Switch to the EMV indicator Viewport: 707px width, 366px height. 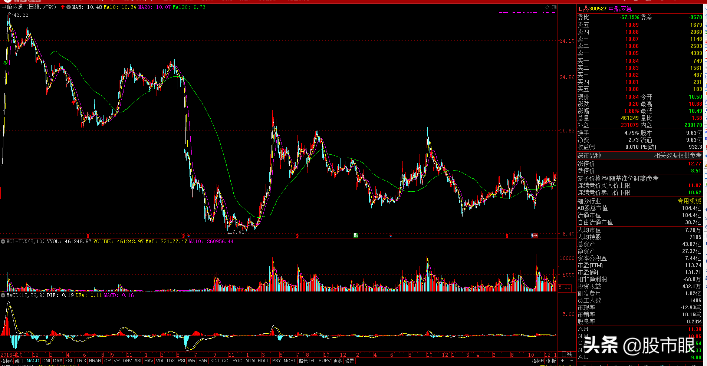(x=149, y=361)
